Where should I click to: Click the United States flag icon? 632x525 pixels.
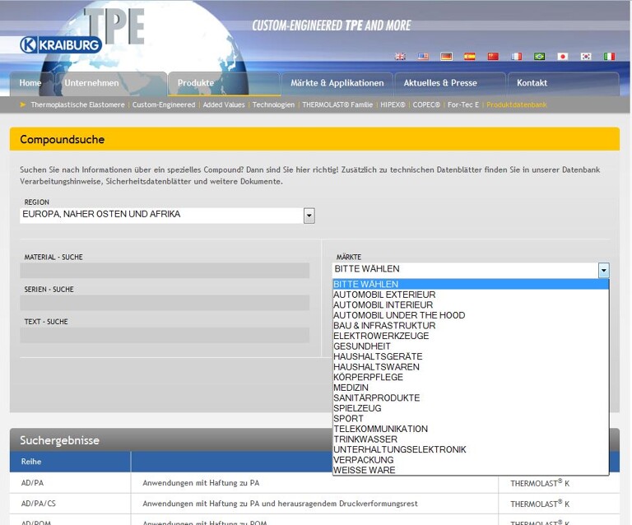click(423, 57)
